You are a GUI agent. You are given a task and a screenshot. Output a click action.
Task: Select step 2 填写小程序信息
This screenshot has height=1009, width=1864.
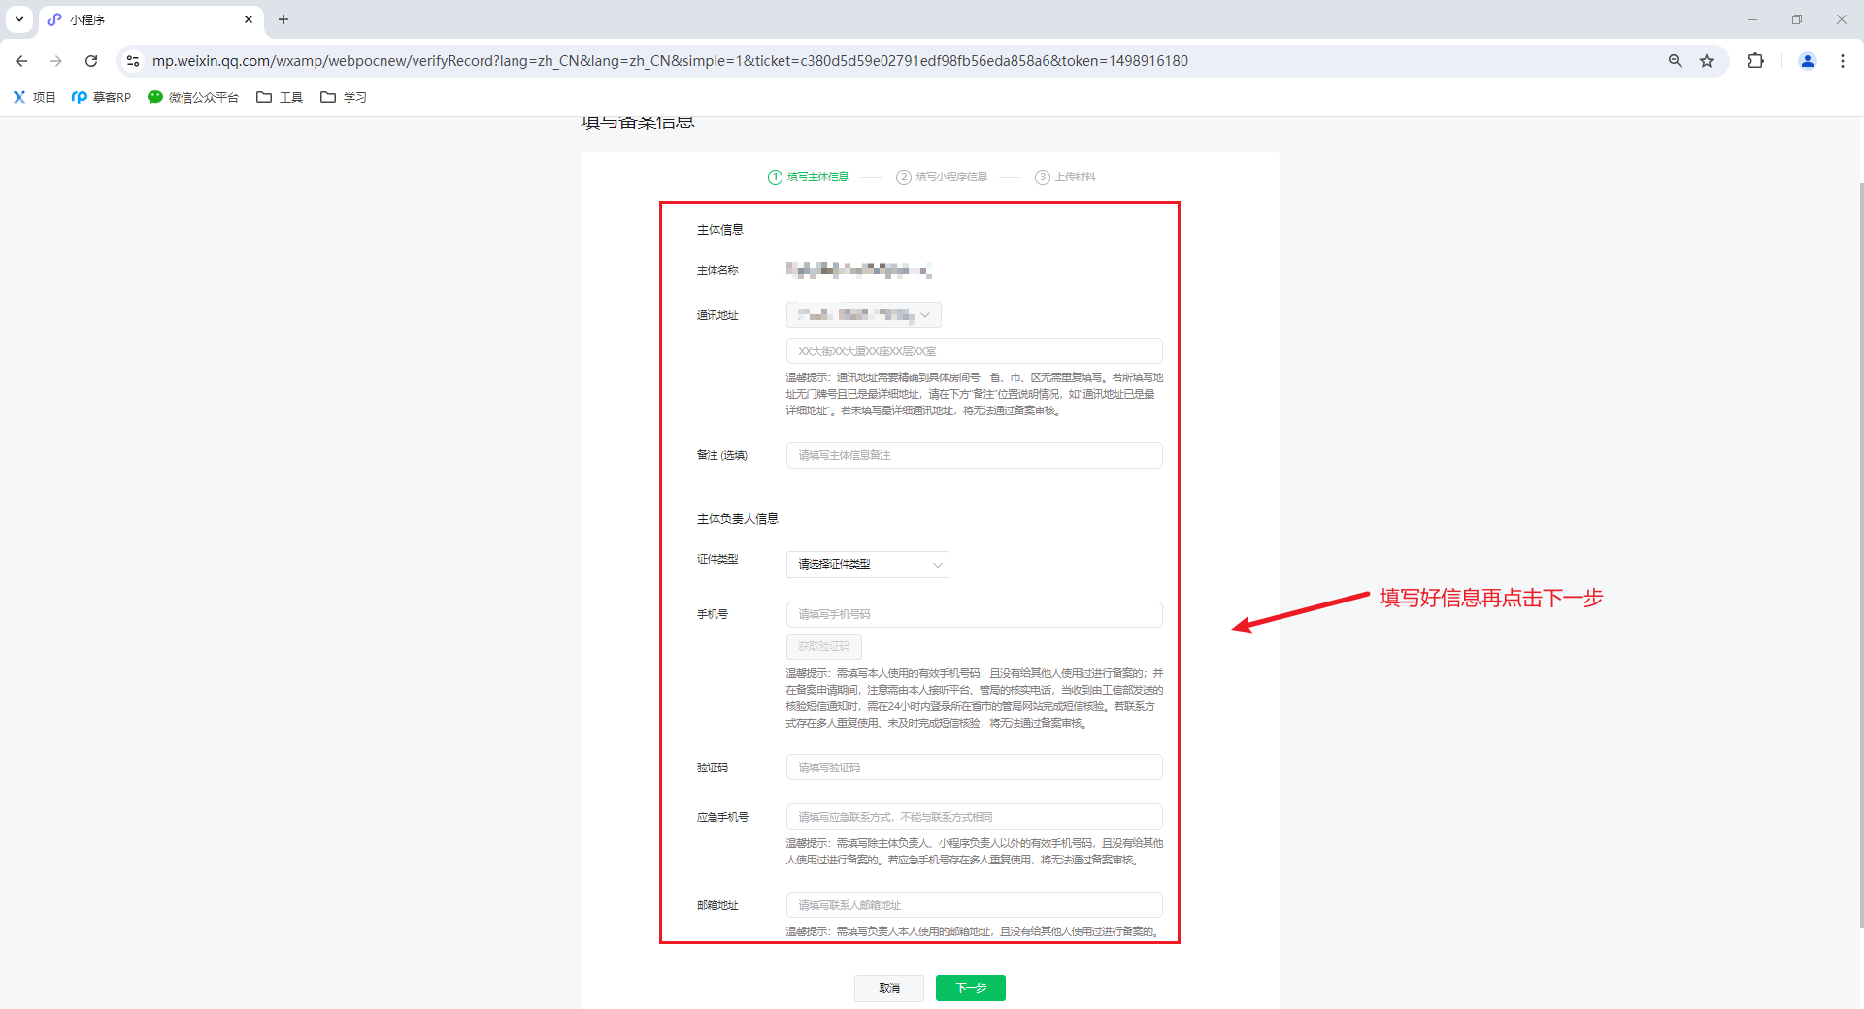pyautogui.click(x=942, y=177)
